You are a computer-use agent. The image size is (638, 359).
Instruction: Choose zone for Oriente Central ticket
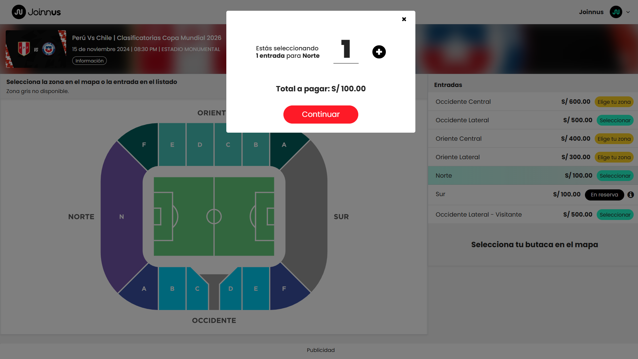pyautogui.click(x=614, y=139)
